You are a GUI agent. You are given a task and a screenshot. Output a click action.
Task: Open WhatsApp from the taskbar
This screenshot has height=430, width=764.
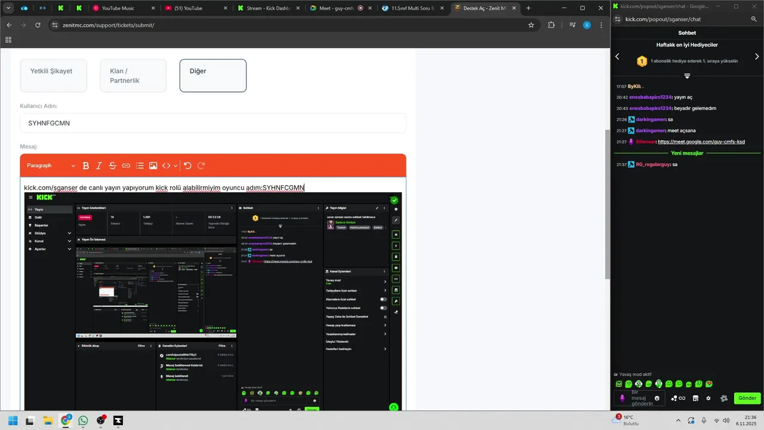pyautogui.click(x=83, y=420)
